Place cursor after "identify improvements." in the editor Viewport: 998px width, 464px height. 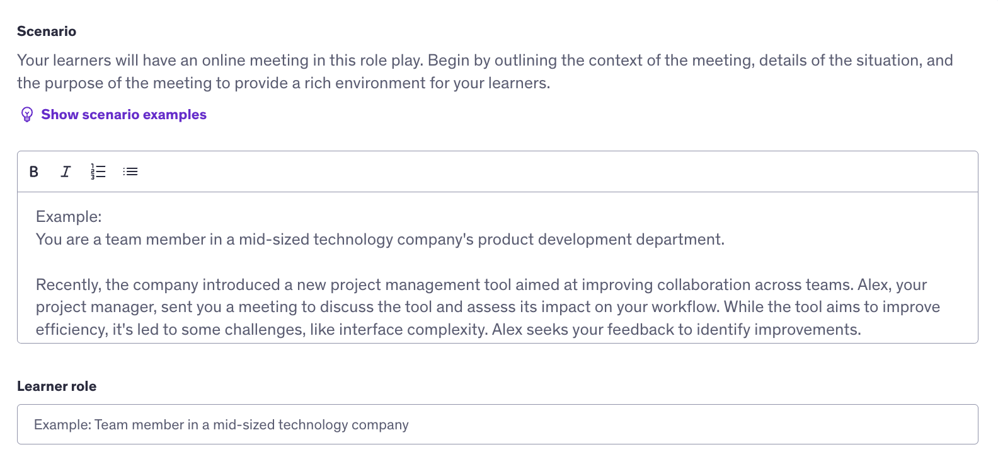[861, 330]
